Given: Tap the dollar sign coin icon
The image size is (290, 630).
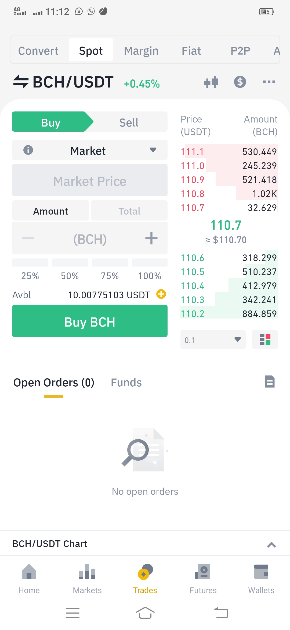Looking at the screenshot, I should 240,82.
